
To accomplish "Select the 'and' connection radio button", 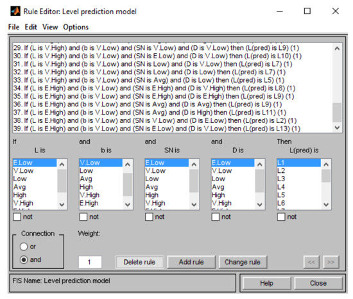I will tap(24, 259).
